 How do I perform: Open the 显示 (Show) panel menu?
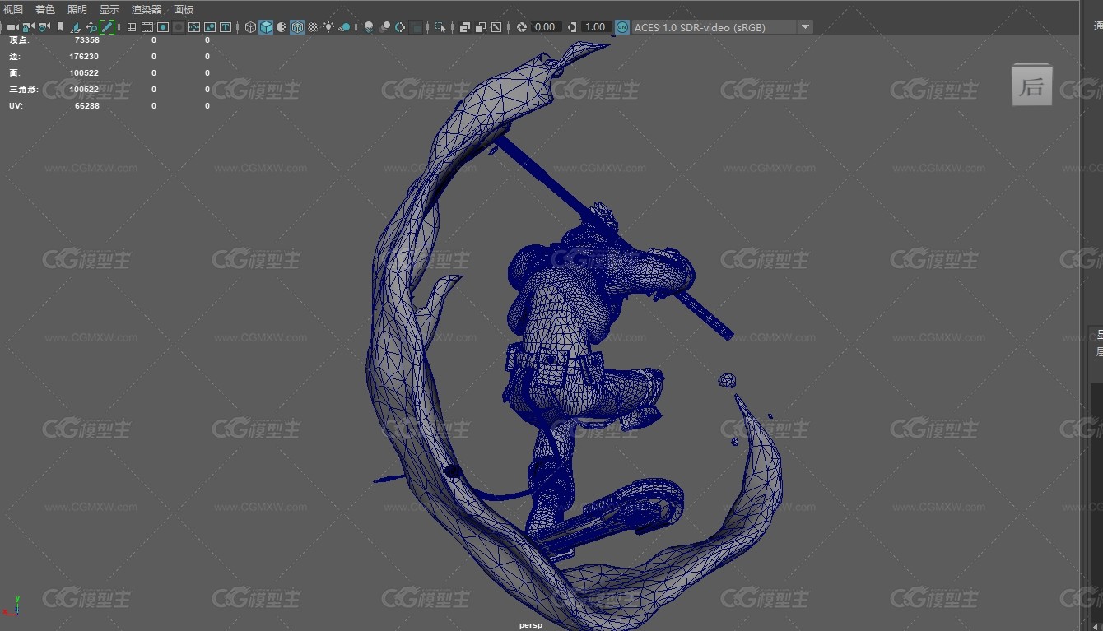point(109,9)
